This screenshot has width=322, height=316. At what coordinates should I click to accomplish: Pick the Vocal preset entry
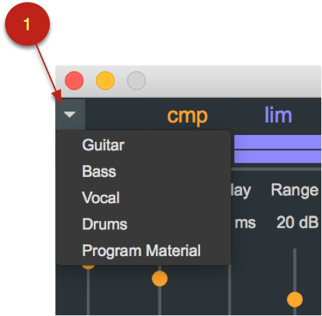[101, 198]
